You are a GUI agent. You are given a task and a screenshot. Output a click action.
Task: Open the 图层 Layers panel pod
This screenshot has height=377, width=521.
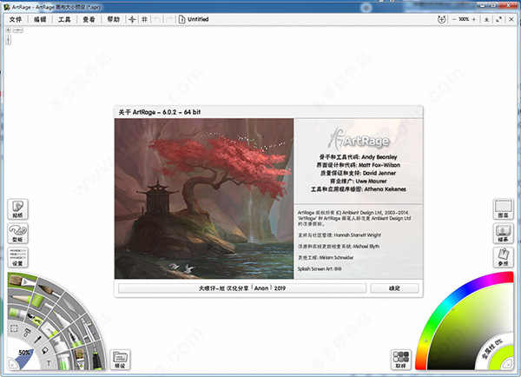tap(503, 209)
